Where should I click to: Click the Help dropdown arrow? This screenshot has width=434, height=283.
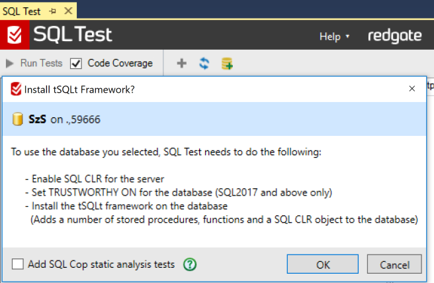point(348,36)
